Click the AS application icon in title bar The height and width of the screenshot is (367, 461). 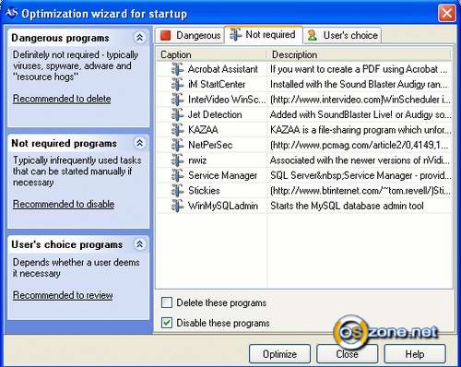(12, 13)
